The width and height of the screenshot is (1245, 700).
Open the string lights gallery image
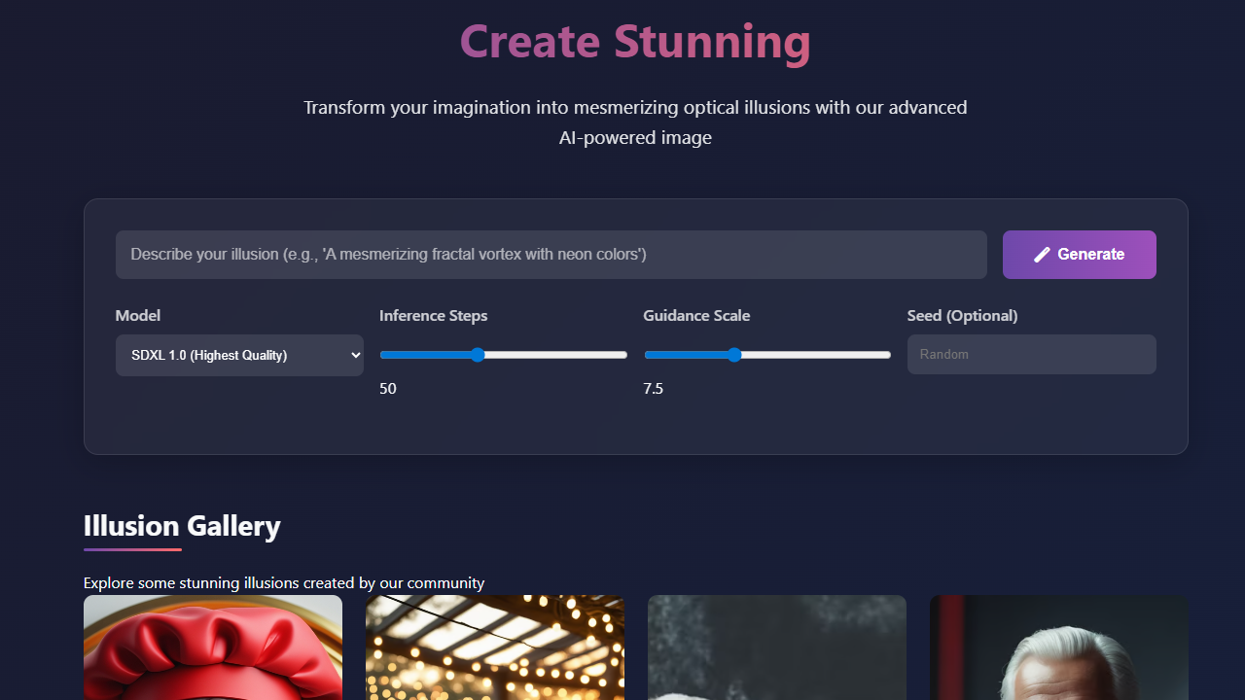(x=495, y=647)
